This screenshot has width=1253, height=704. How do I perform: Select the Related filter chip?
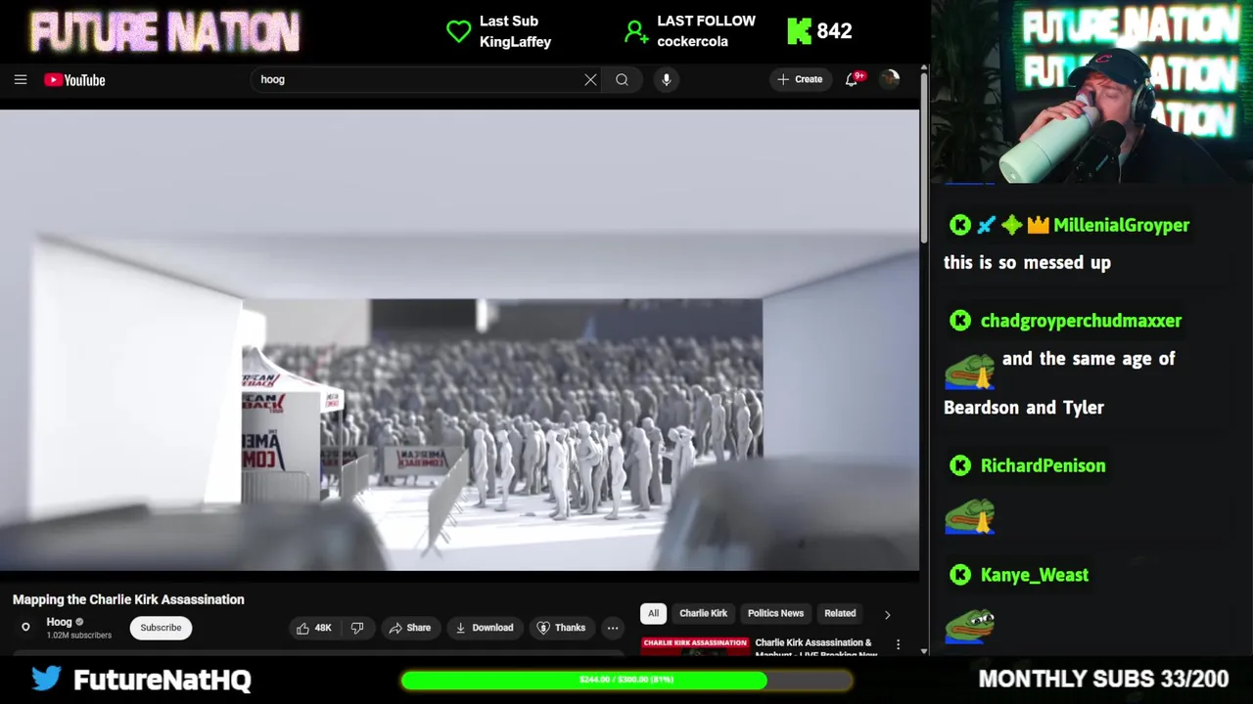(x=840, y=613)
